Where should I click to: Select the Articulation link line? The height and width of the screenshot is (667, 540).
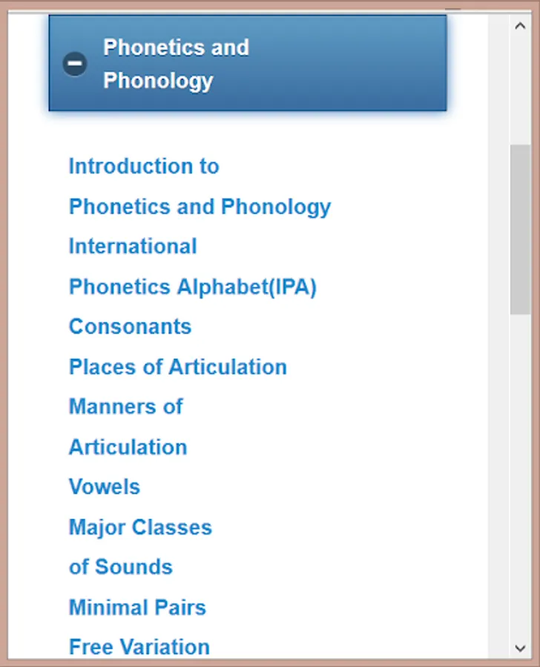(128, 447)
